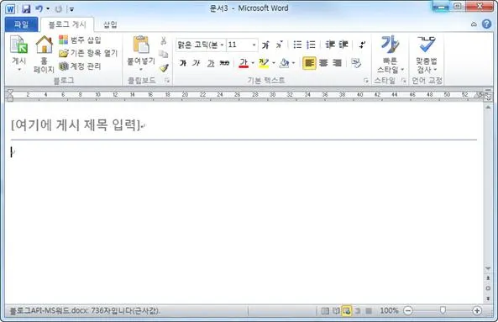Open the Shading dropdown arrow
The image size is (498, 322).
click(x=293, y=63)
